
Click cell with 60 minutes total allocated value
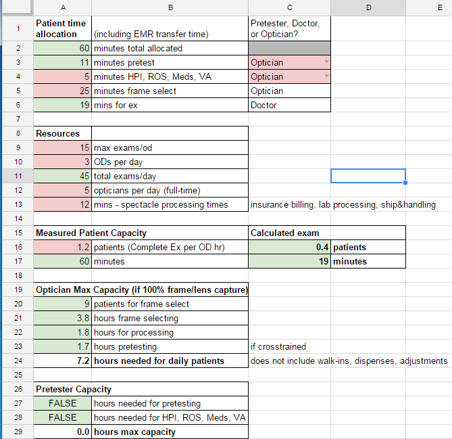pos(63,48)
